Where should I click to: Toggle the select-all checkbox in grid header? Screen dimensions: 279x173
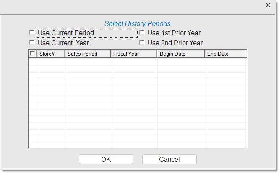[33, 54]
